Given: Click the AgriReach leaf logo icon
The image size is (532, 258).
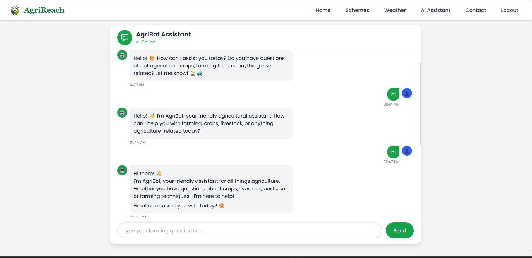Looking at the screenshot, I should coord(15,10).
